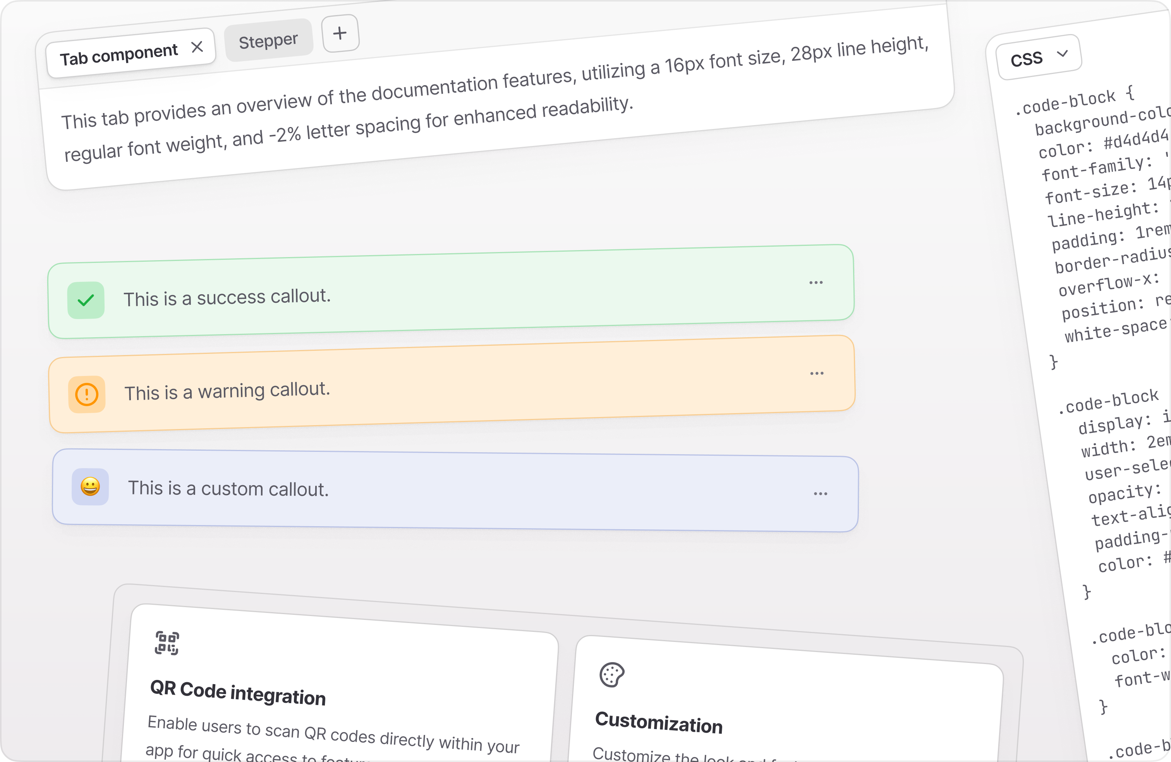
Task: Open the CSS language dropdown
Action: coord(1038,57)
